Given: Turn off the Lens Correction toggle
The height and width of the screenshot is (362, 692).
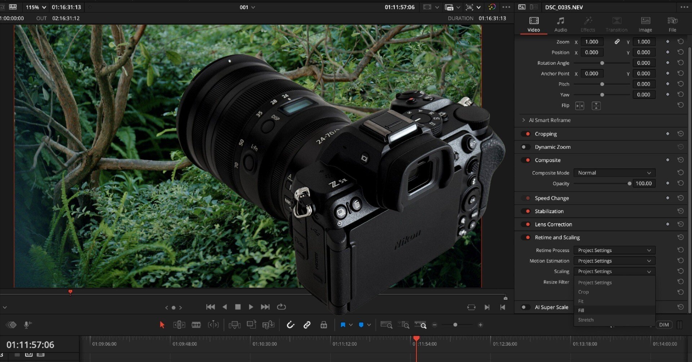Looking at the screenshot, I should click(x=526, y=224).
